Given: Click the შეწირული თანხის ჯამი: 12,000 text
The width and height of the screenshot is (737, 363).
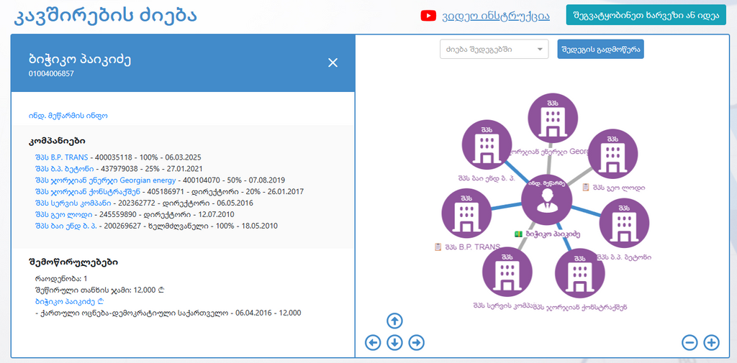Looking at the screenshot, I should pyautogui.click(x=99, y=290).
